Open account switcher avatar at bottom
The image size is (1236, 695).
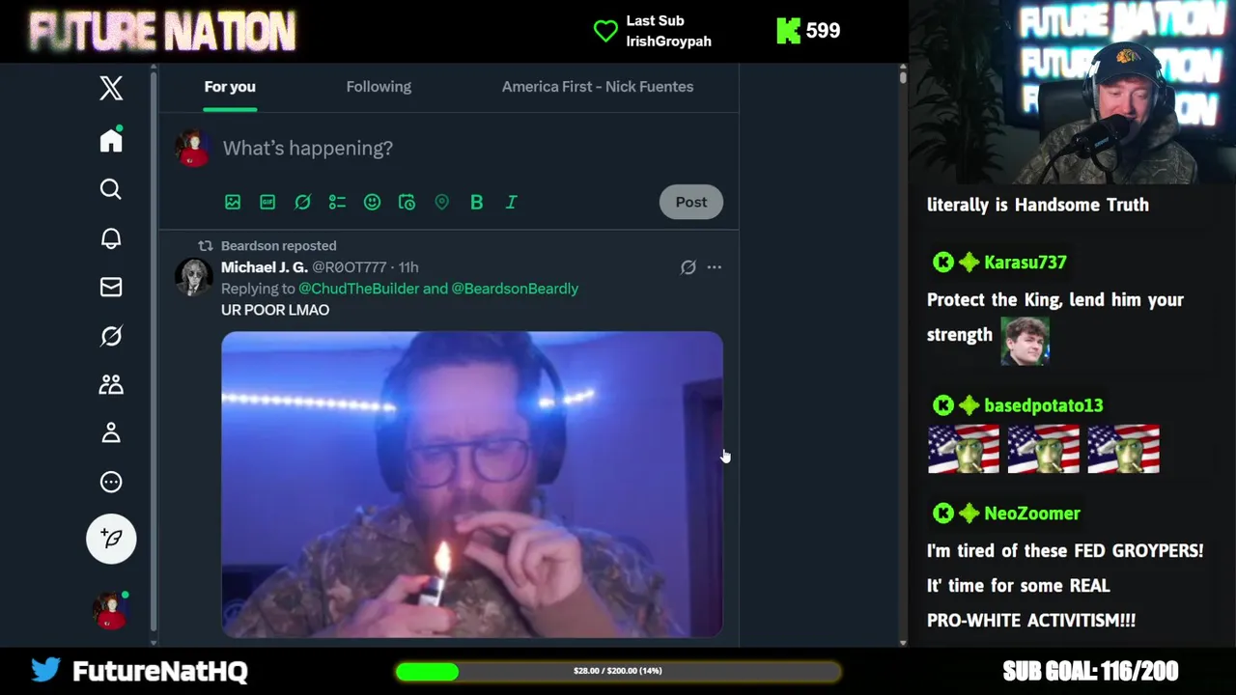point(110,610)
